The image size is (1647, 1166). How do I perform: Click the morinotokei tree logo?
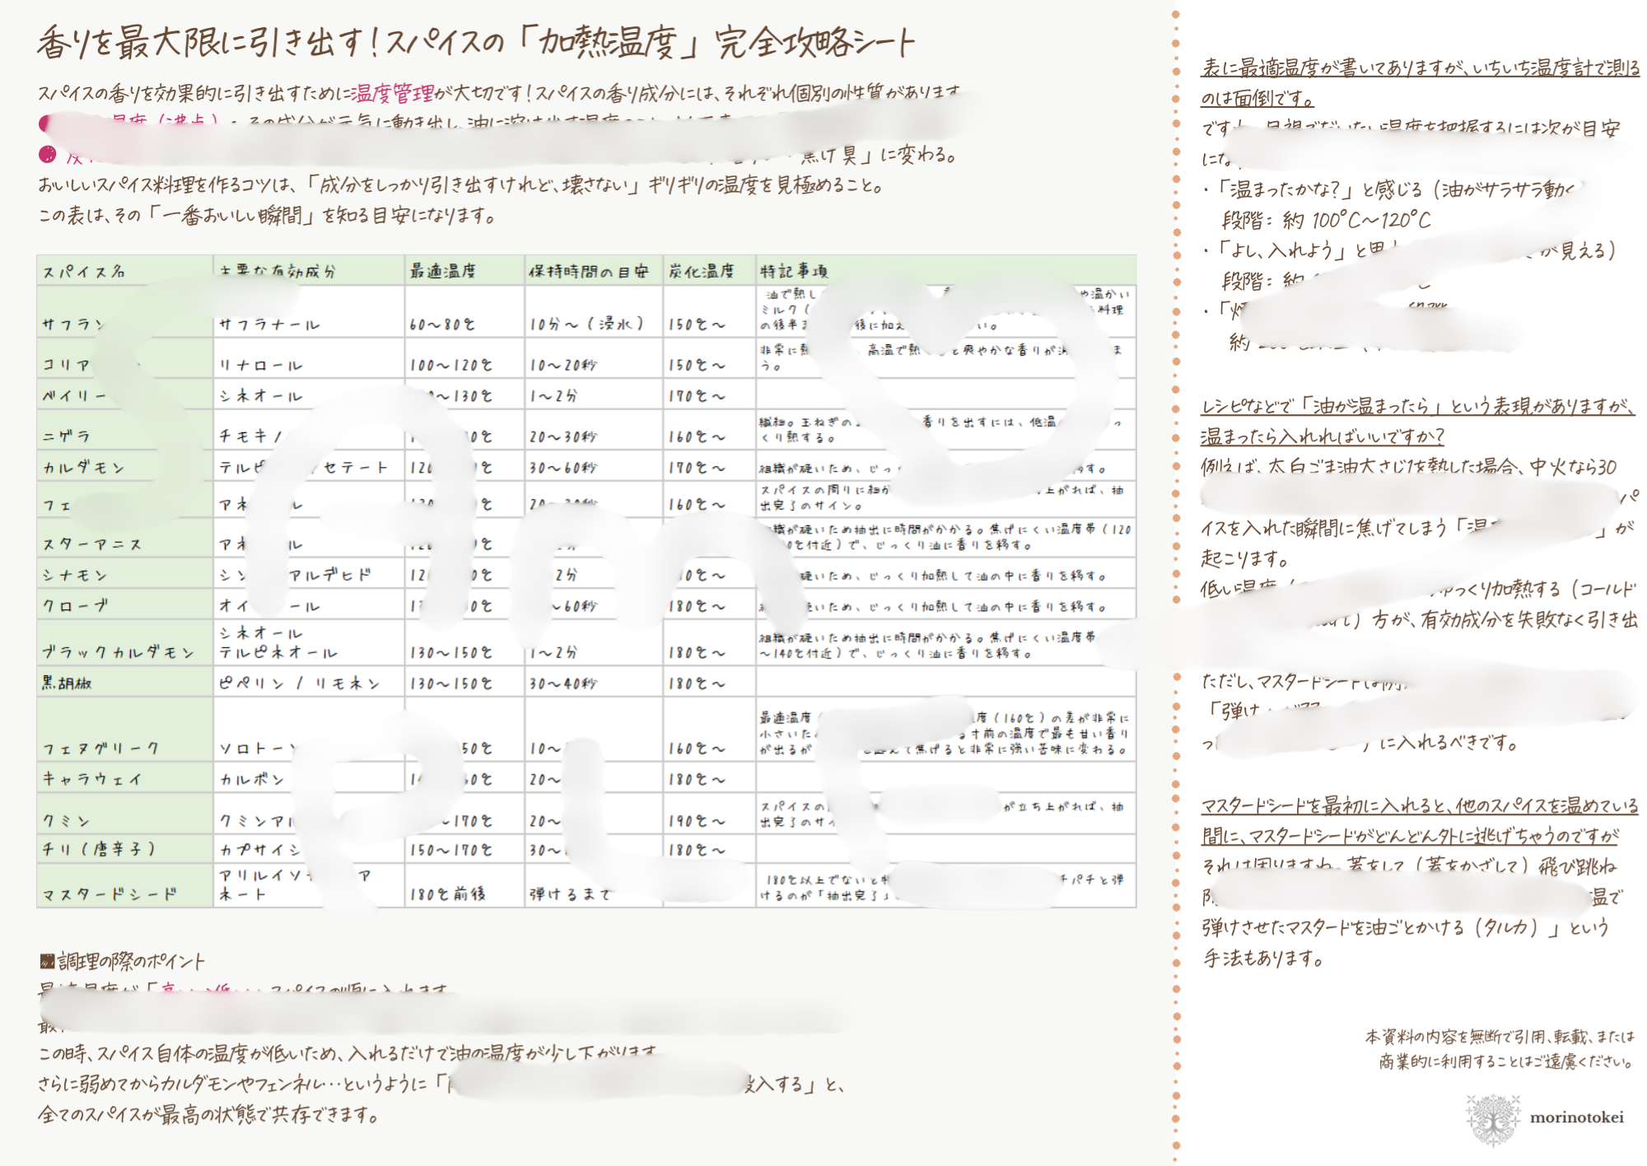tap(1492, 1119)
